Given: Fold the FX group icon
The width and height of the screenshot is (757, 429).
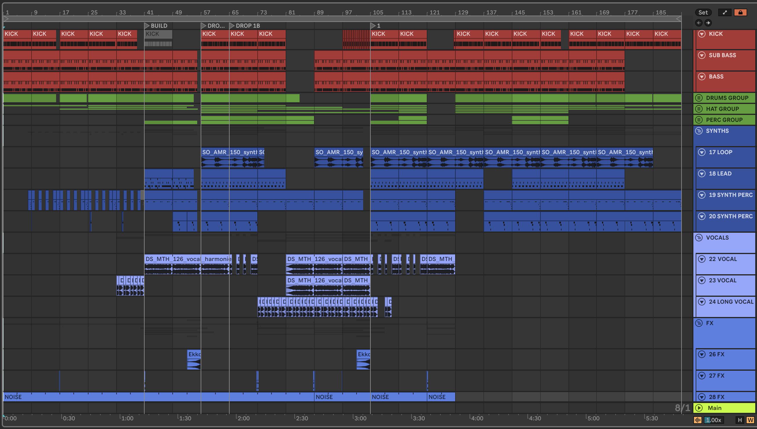Looking at the screenshot, I should (x=699, y=323).
